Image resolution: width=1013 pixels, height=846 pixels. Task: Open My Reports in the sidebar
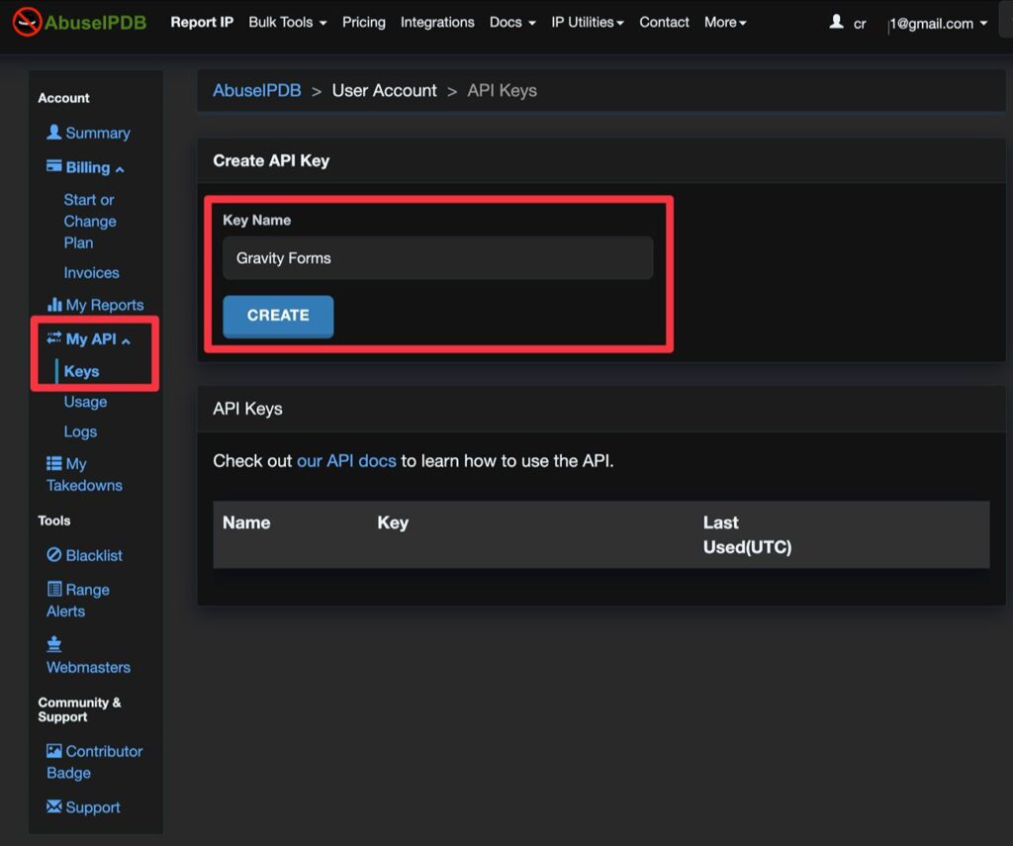point(105,305)
